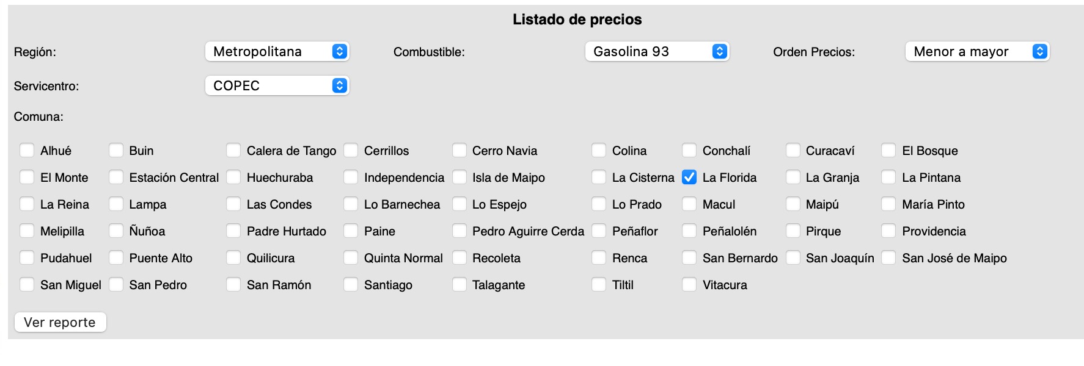Select the Providencia checkbox

(888, 231)
